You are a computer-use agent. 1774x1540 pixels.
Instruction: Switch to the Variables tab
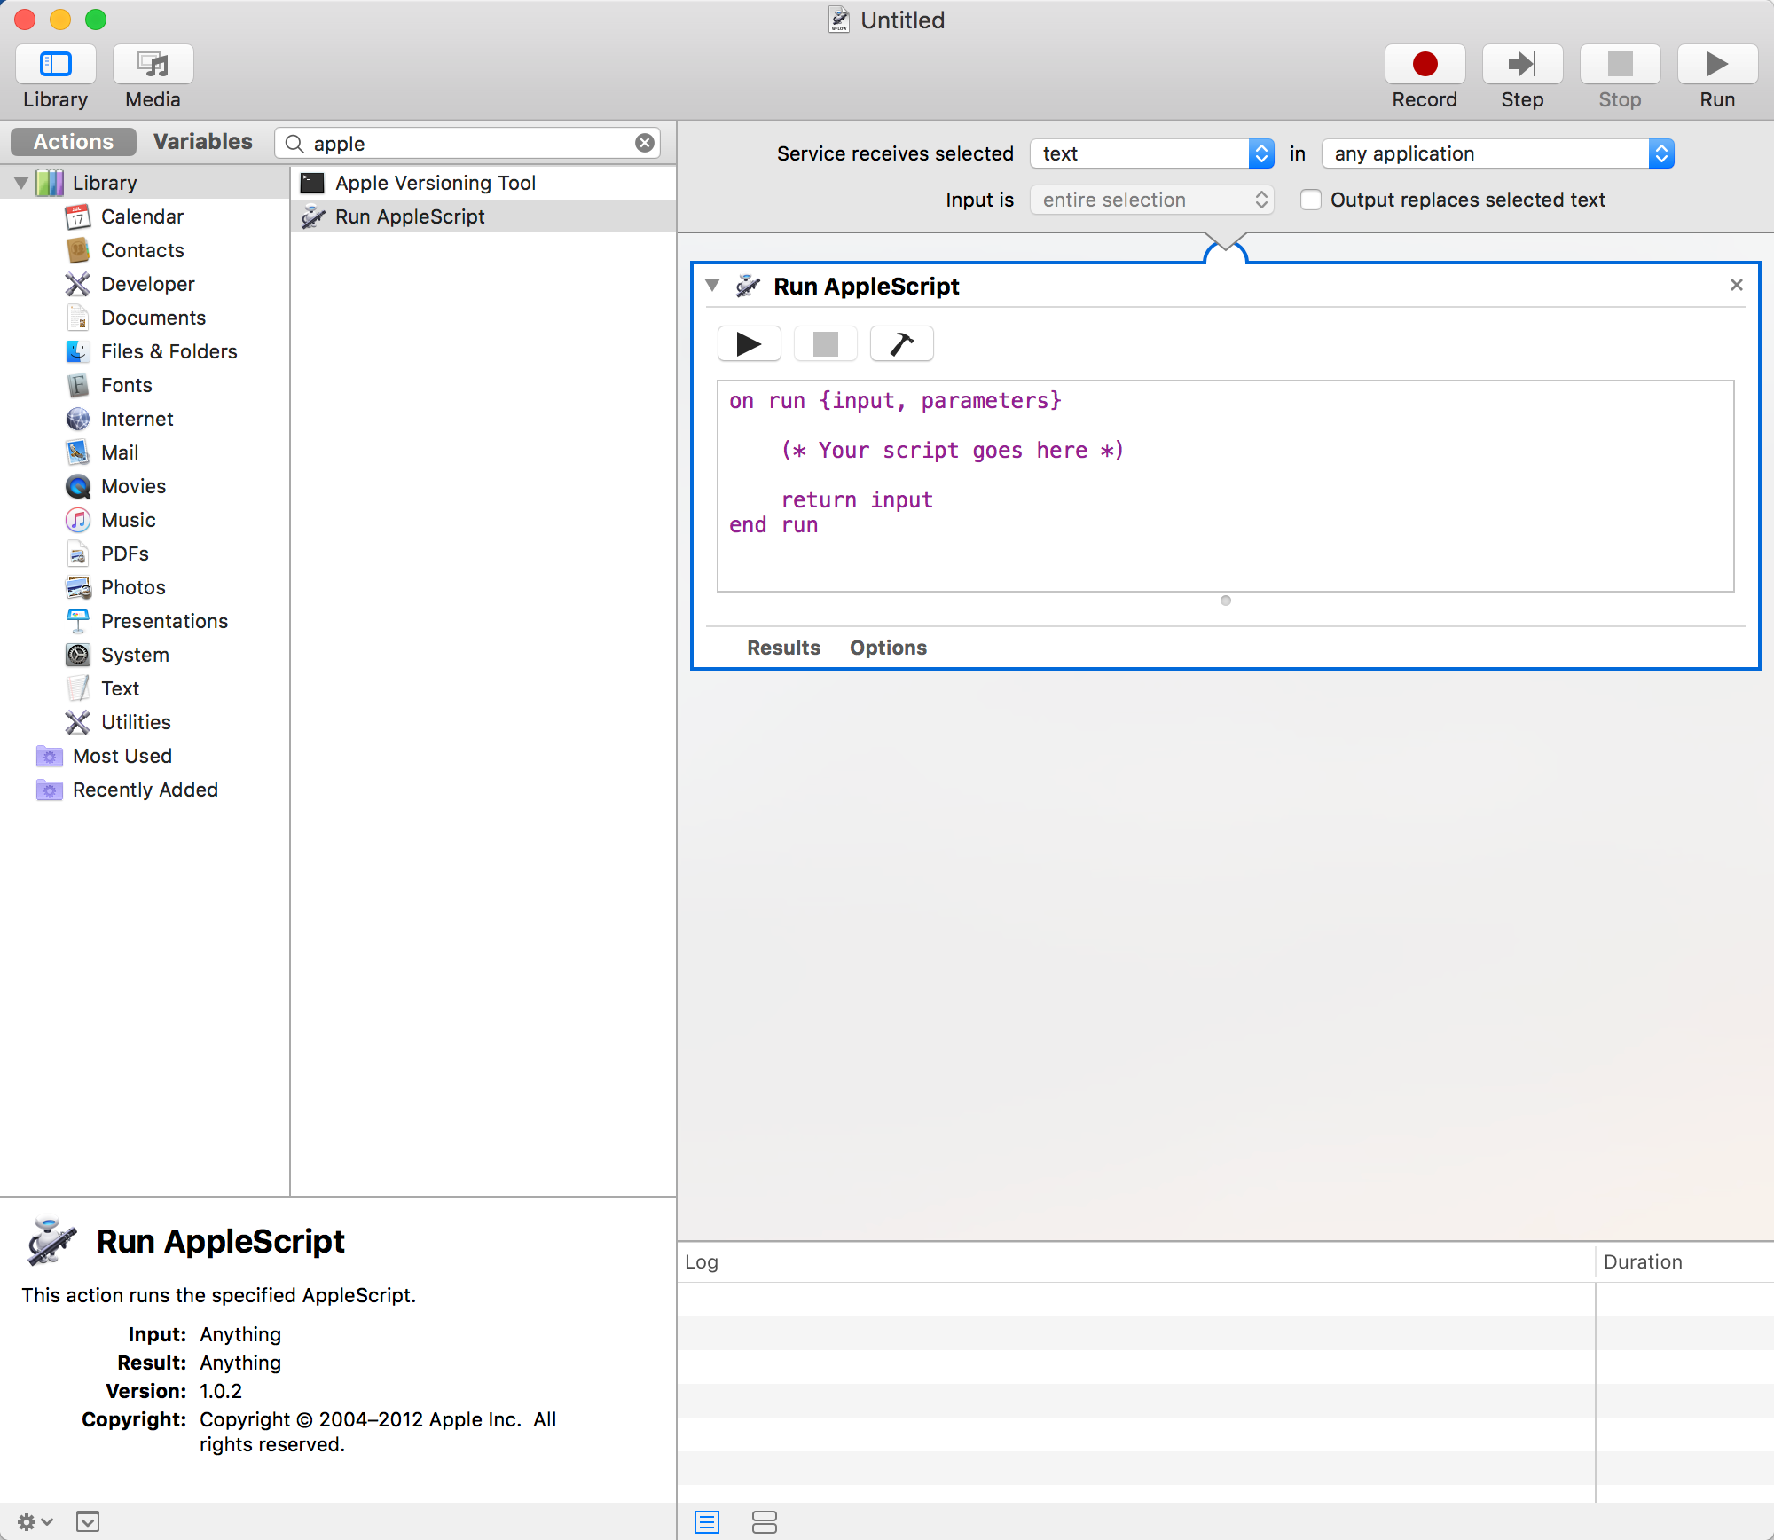(x=202, y=142)
